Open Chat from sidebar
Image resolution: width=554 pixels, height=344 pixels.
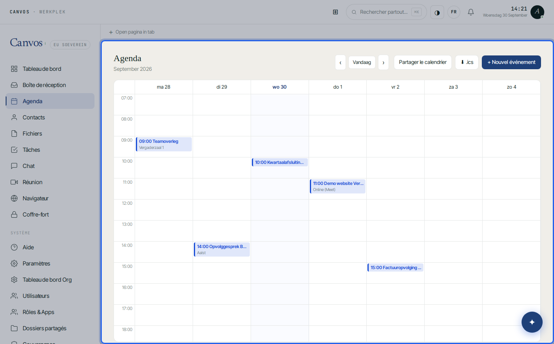click(x=50, y=166)
